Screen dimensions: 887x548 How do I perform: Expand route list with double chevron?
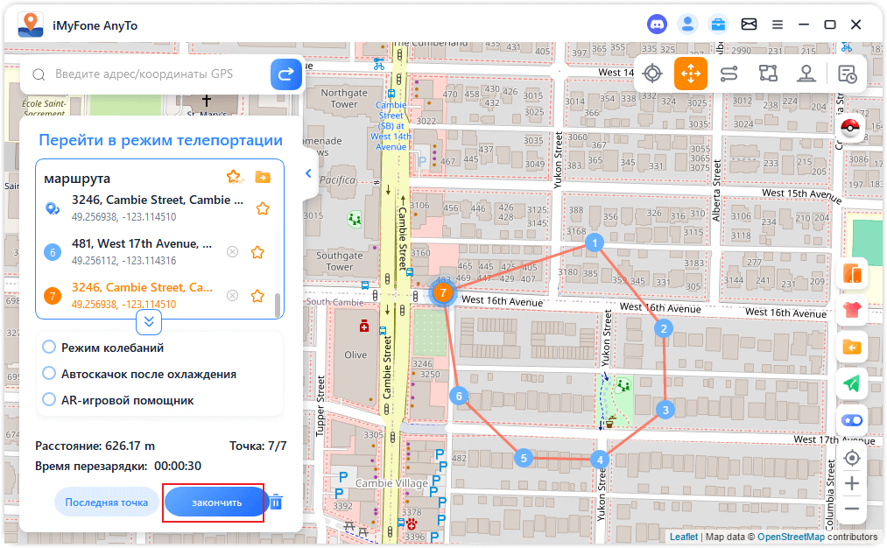tap(149, 322)
